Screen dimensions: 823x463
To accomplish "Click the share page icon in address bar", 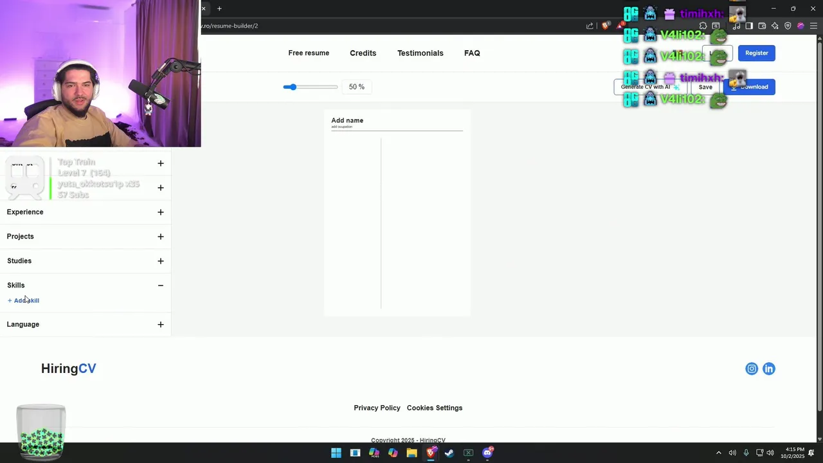I will (590, 26).
